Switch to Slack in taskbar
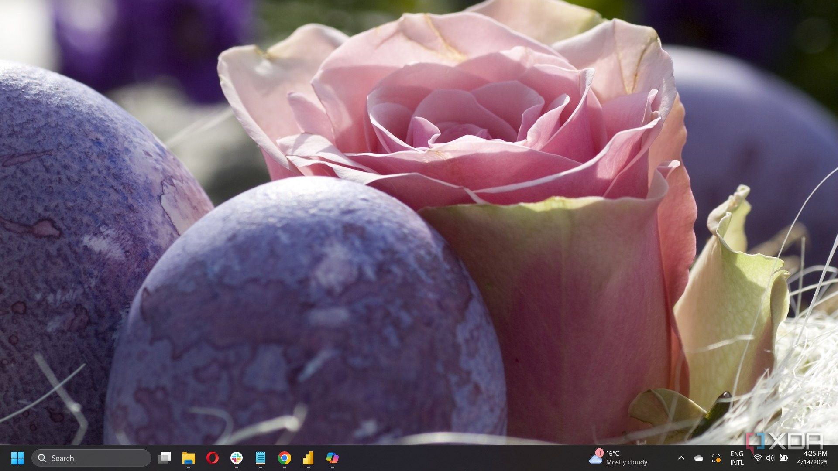This screenshot has width=838, height=471. tap(237, 458)
